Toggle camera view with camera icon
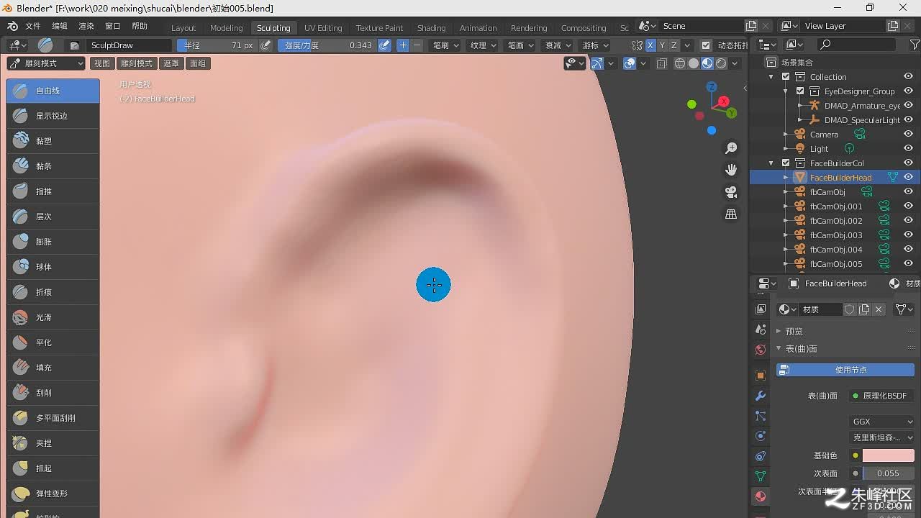 point(731,192)
